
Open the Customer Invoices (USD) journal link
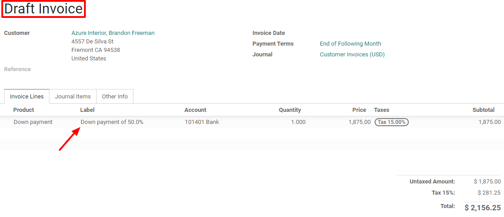point(352,55)
